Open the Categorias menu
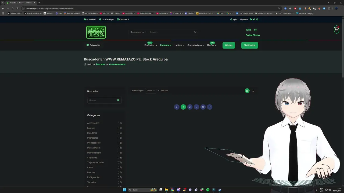The width and height of the screenshot is (344, 193). [93, 45]
